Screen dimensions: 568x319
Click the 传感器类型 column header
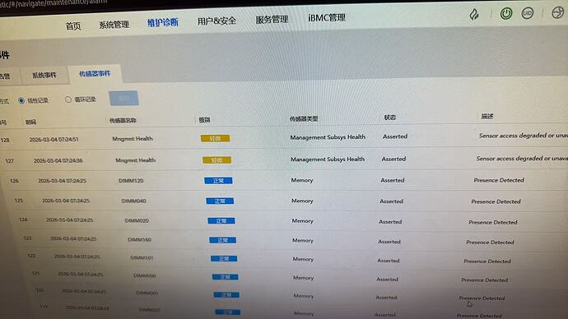pos(304,118)
